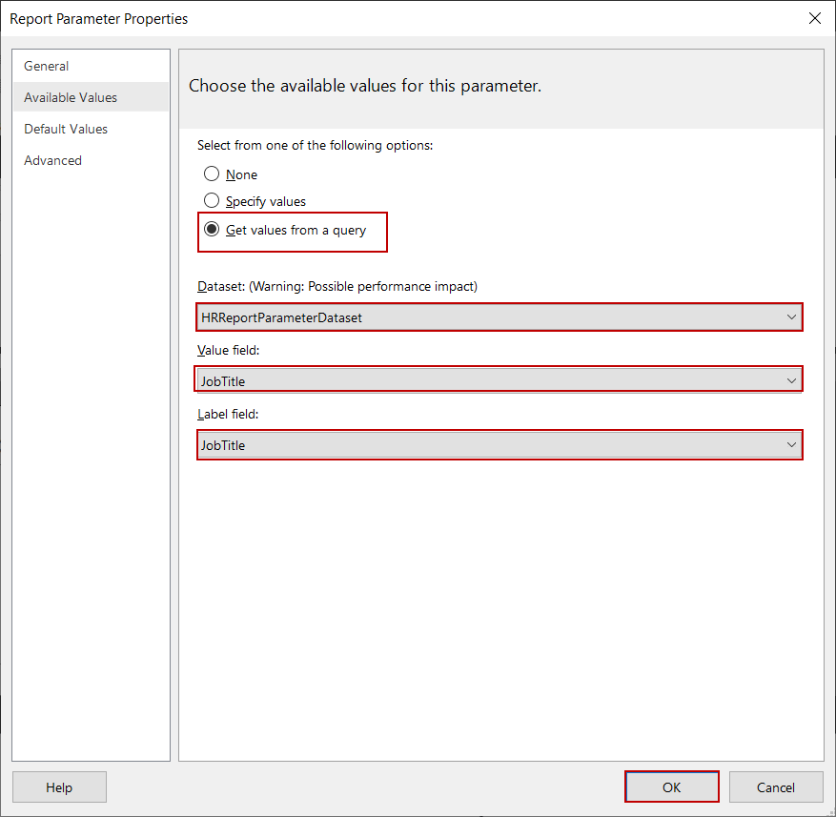The height and width of the screenshot is (817, 836).
Task: Open the Advanced page
Action: [x=53, y=160]
